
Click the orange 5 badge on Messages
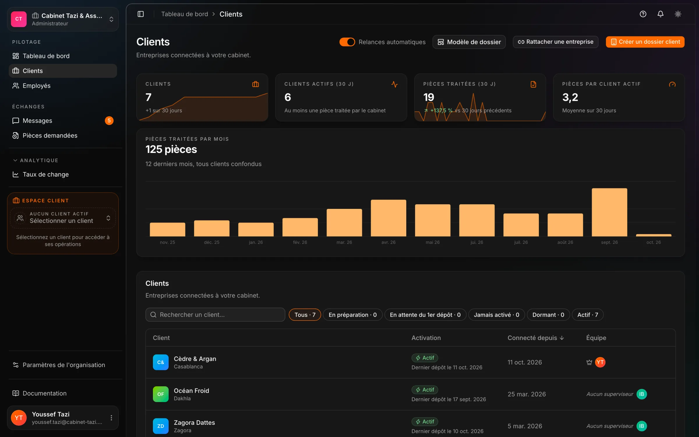(x=109, y=121)
